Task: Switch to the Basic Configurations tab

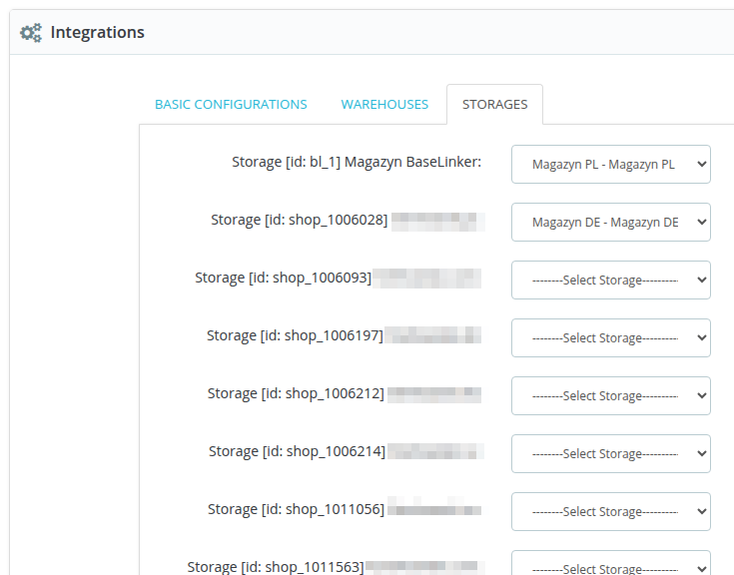Action: pyautogui.click(x=231, y=105)
